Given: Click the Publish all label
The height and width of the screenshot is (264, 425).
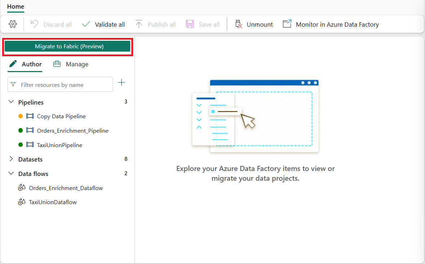Looking at the screenshot, I should [162, 25].
